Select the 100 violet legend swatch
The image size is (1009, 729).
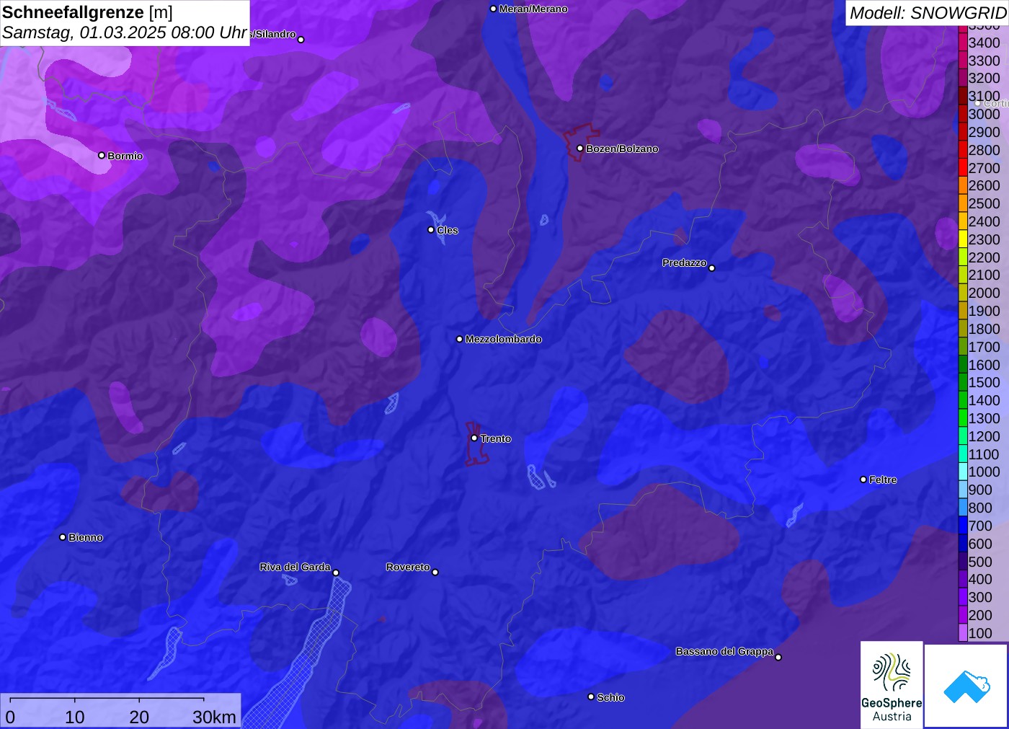tap(963, 633)
